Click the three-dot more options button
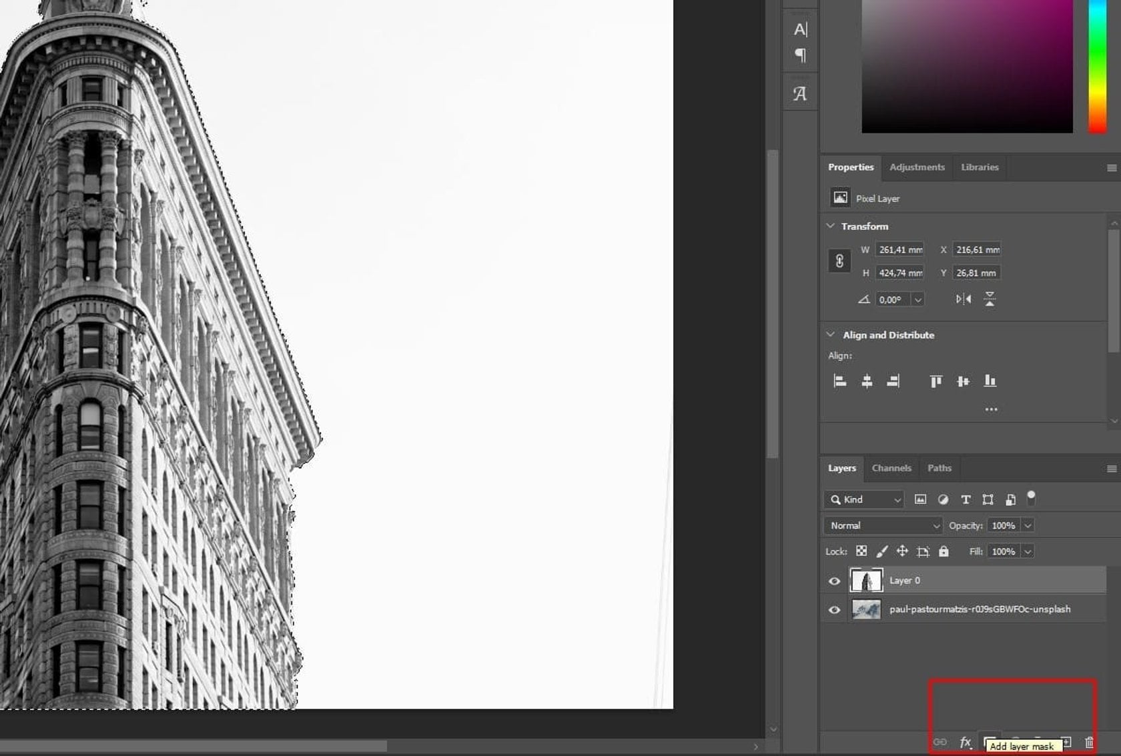 point(991,409)
